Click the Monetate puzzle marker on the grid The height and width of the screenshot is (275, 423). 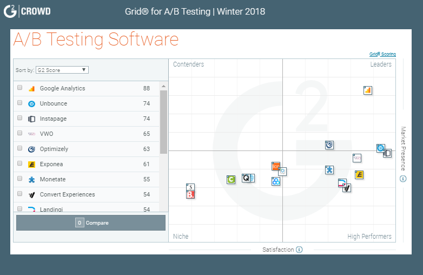(329, 170)
